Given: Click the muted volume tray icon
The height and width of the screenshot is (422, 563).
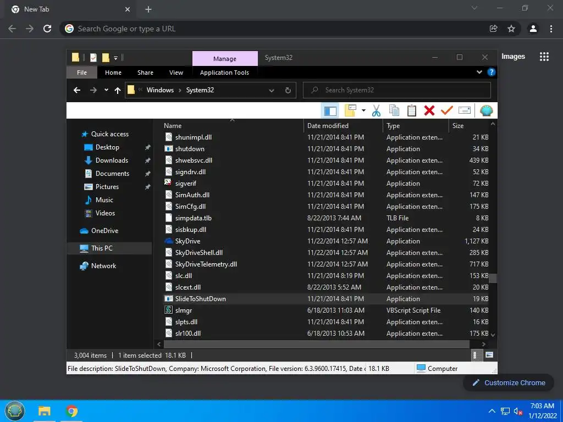Looking at the screenshot, I should pyautogui.click(x=518, y=411).
